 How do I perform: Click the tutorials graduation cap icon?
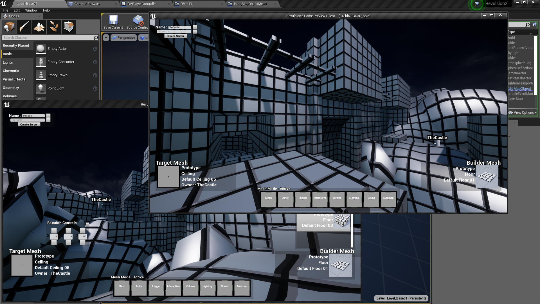tap(477, 4)
